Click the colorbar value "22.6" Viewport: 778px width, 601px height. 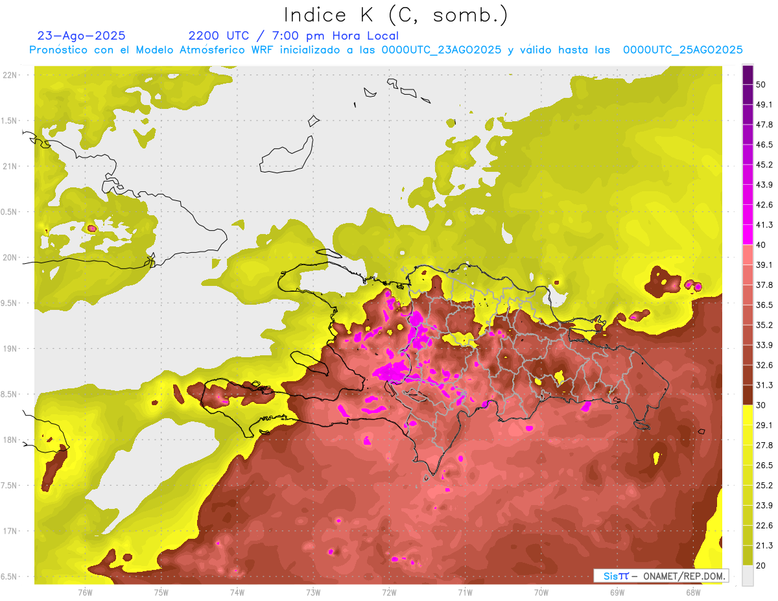pos(764,525)
